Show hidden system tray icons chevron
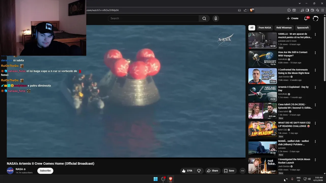The image size is (326, 183). 287,179
